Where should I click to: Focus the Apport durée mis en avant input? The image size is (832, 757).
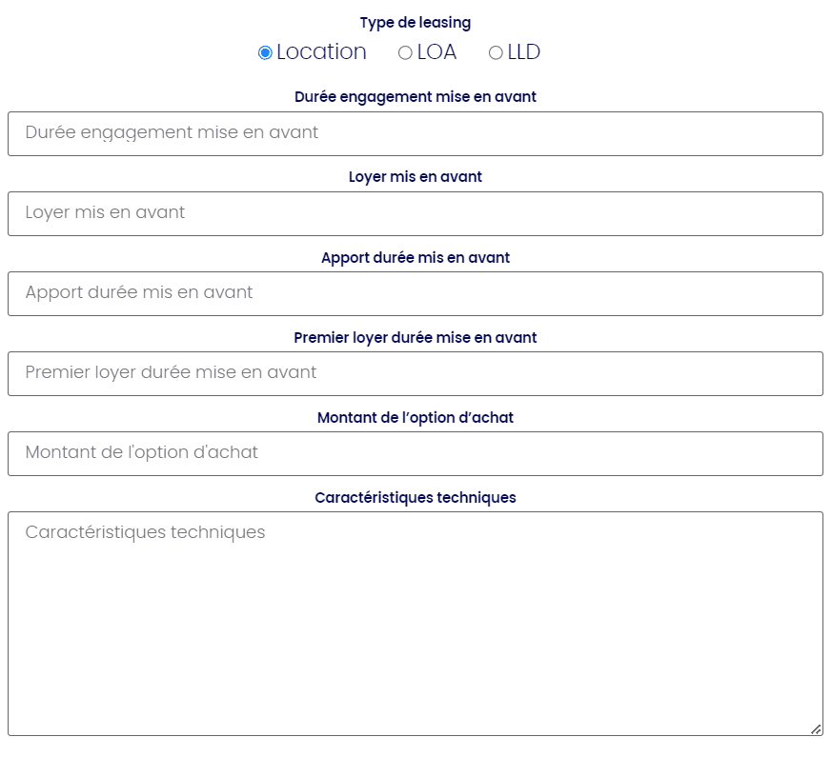pyautogui.click(x=416, y=293)
